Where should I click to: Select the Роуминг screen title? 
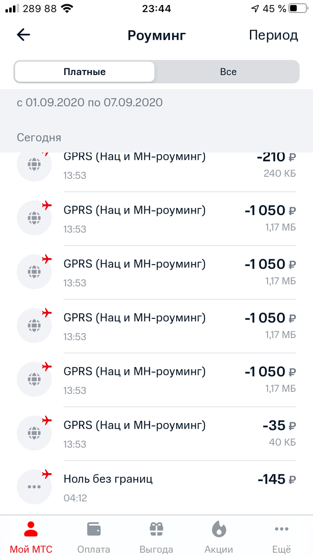click(x=156, y=35)
